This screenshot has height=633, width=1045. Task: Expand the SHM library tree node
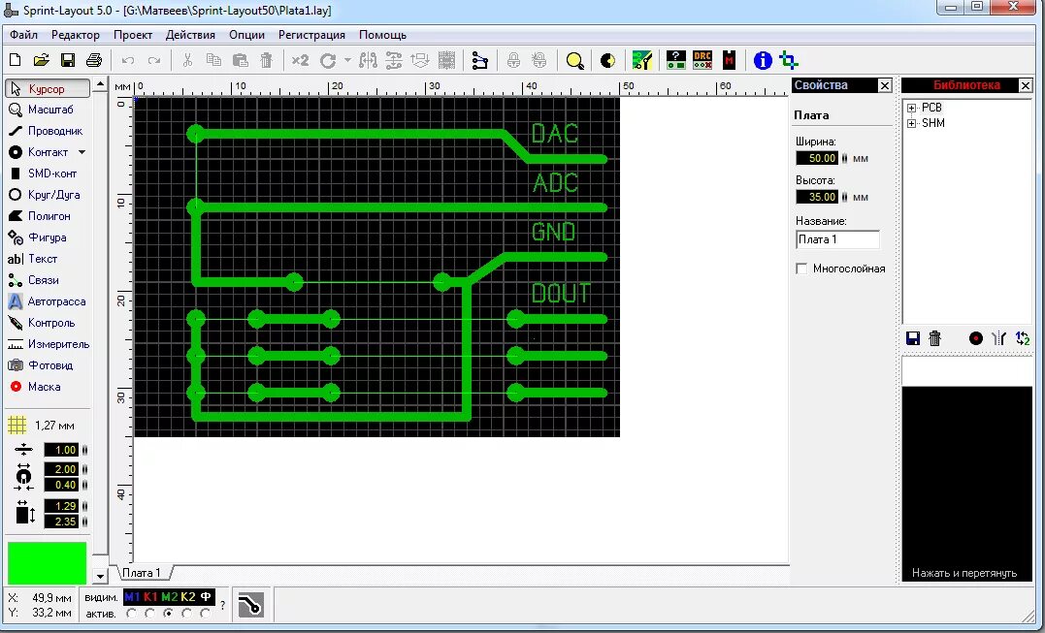[912, 123]
